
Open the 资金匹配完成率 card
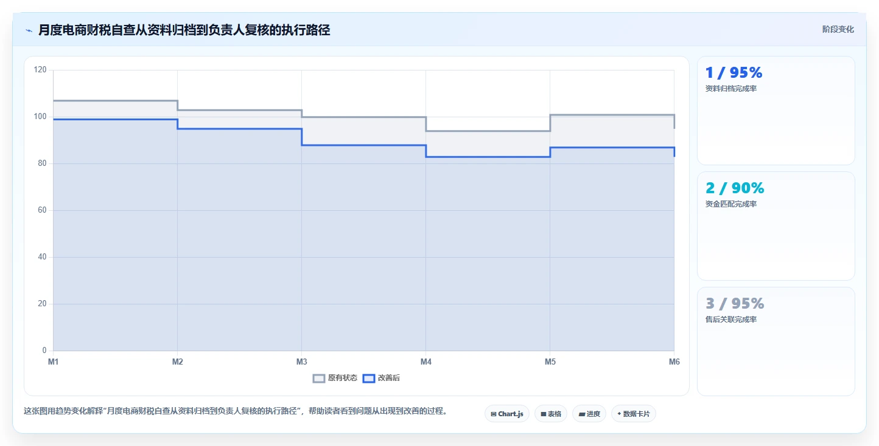[x=776, y=226]
